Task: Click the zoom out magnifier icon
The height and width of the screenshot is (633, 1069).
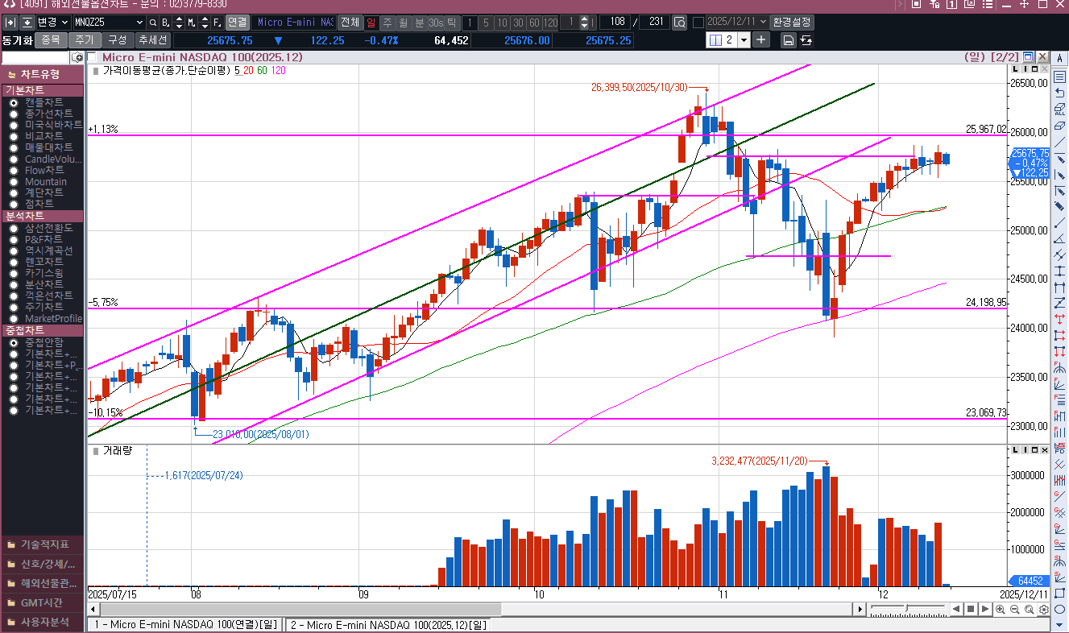Action: (1014, 610)
